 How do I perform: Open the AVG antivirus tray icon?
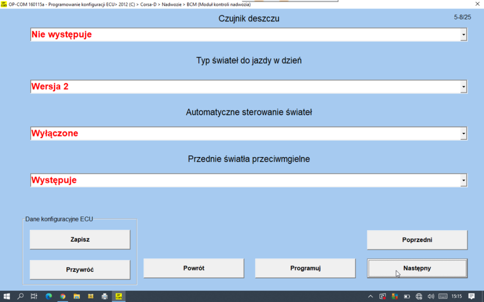tap(394, 296)
